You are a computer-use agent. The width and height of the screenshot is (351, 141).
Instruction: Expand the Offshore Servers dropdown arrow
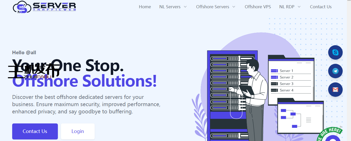(x=234, y=7)
